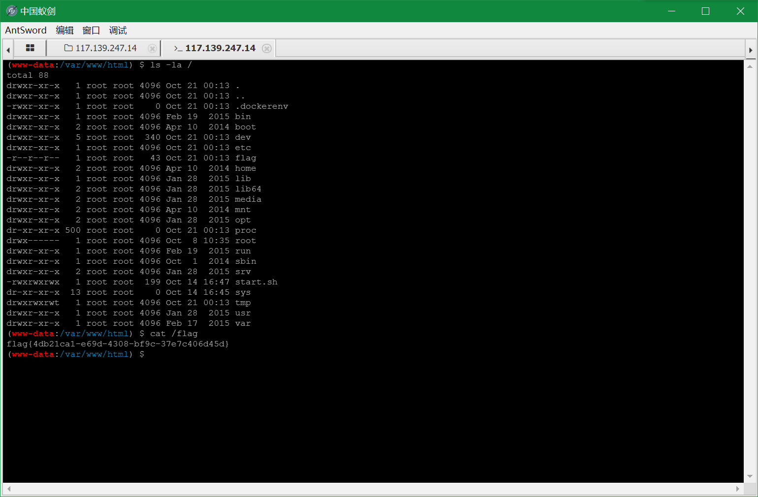Click the 'srv' directory name
Image resolution: width=758 pixels, height=497 pixels.
click(x=243, y=272)
